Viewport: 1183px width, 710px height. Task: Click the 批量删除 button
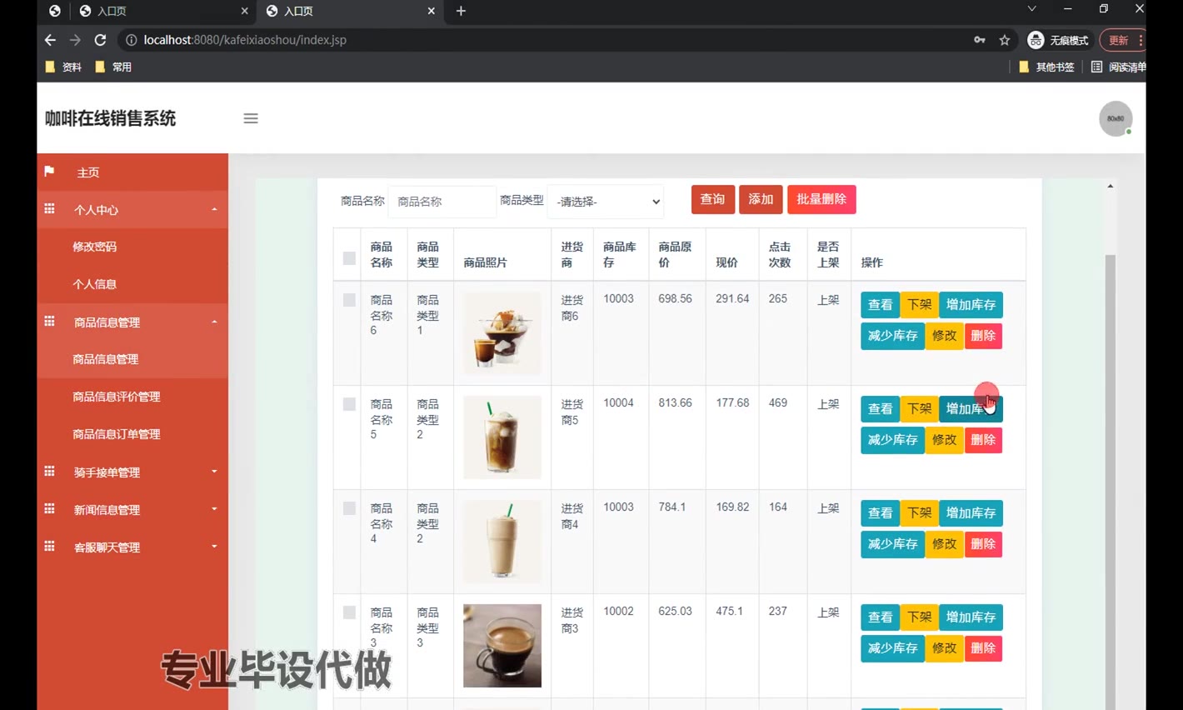pyautogui.click(x=821, y=199)
